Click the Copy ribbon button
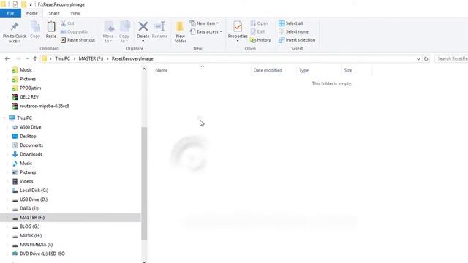The image size is (468, 263). (35, 30)
